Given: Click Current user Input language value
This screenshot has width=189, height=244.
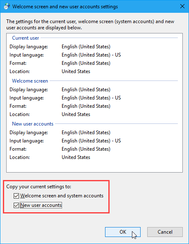Looking at the screenshot, I should [x=91, y=55].
